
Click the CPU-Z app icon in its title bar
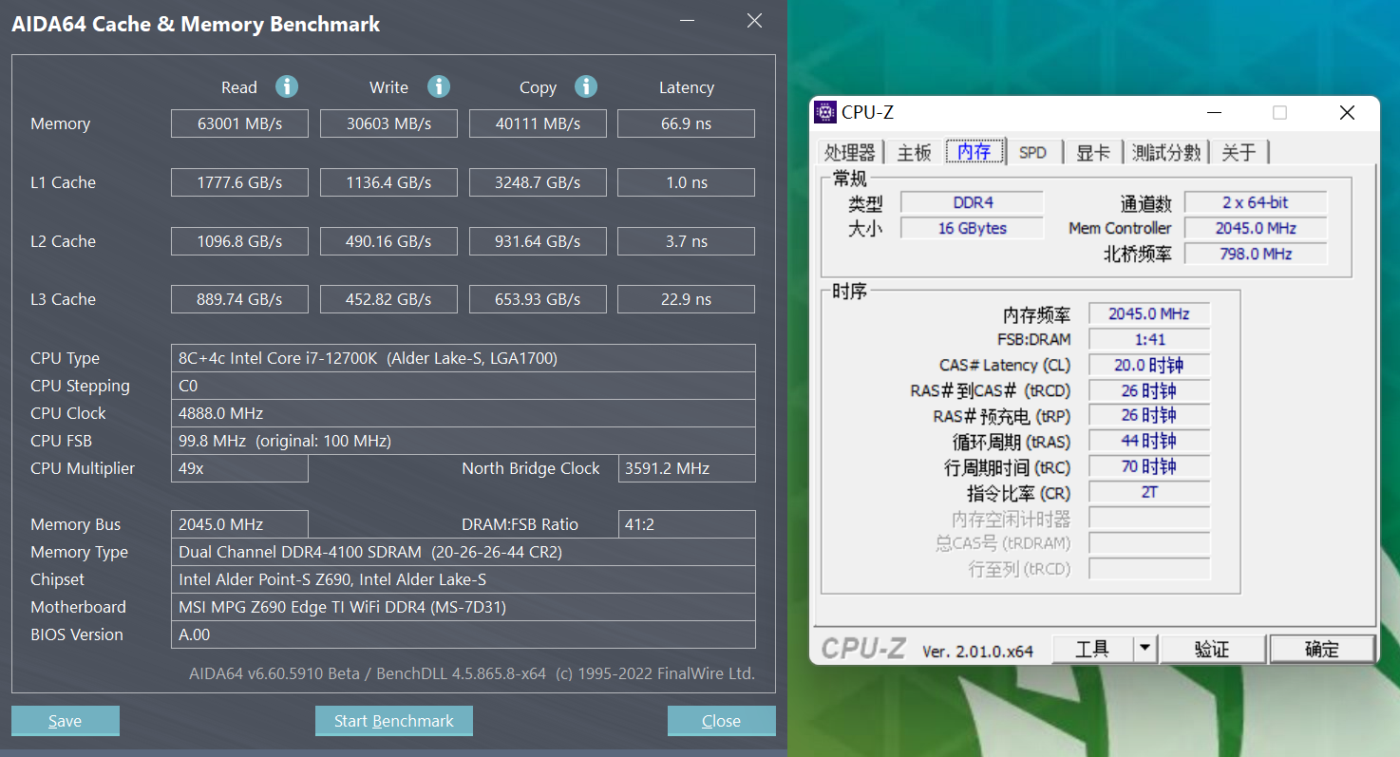click(825, 112)
